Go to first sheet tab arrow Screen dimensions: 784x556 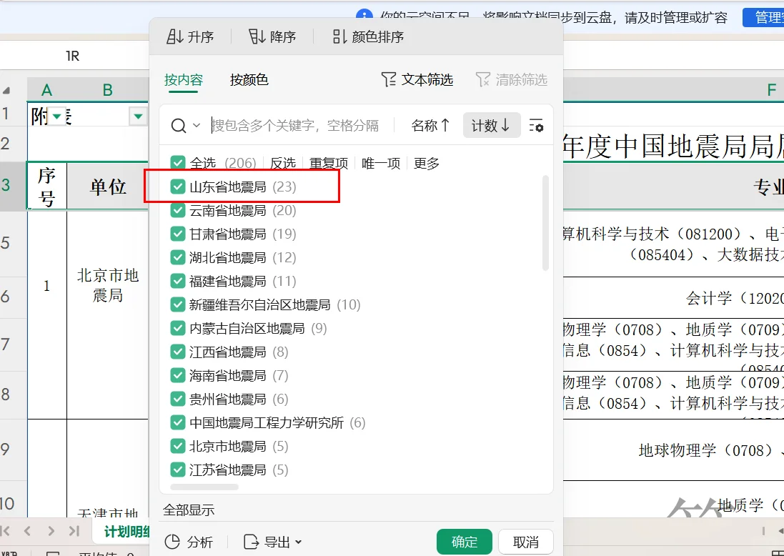coord(6,531)
